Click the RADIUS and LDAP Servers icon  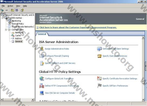(42, 63)
